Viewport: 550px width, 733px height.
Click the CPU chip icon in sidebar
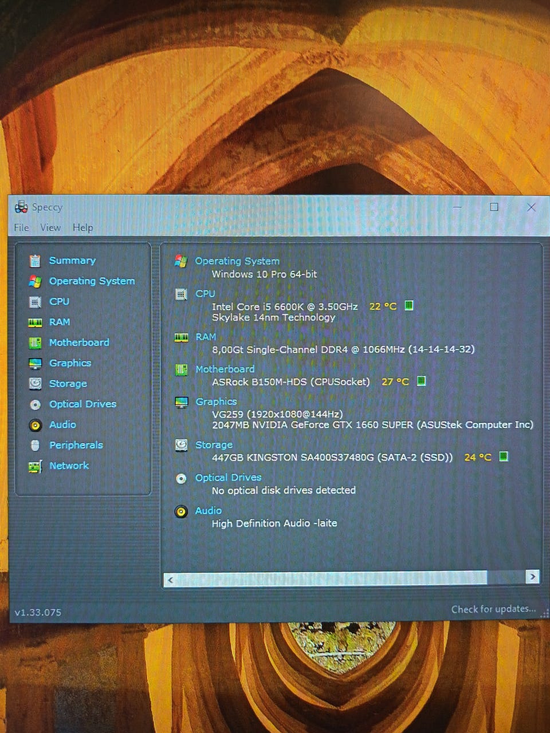[35, 302]
